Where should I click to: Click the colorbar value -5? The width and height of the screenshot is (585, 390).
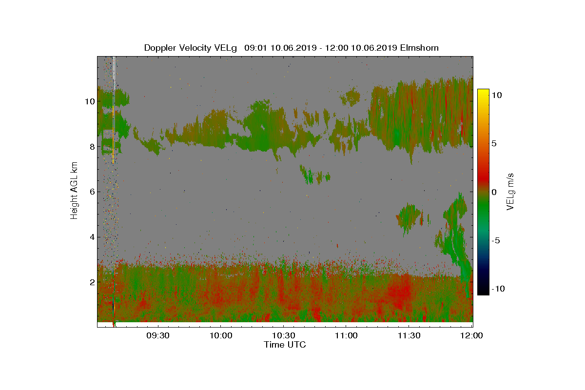click(x=496, y=240)
